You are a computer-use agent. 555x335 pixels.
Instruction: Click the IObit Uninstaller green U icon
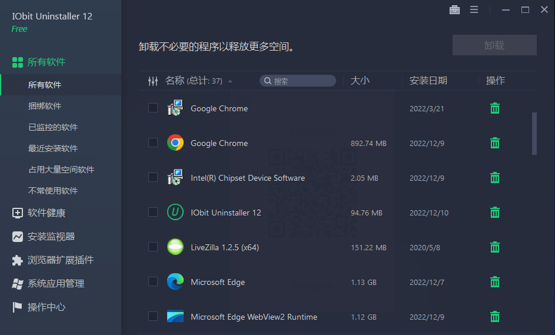pos(175,212)
